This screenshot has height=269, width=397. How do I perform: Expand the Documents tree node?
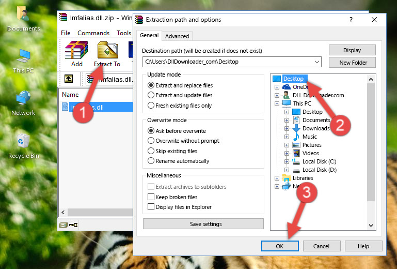(287, 121)
